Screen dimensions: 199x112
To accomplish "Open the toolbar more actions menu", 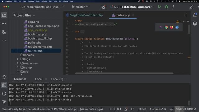I will (x=174, y=7).
